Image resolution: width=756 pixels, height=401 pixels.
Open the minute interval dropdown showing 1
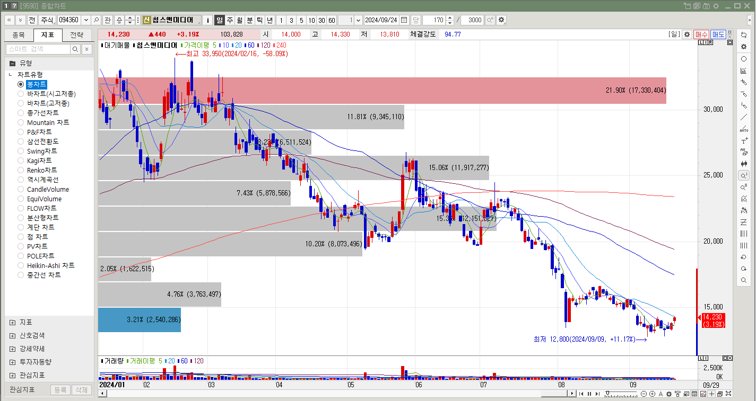click(358, 20)
